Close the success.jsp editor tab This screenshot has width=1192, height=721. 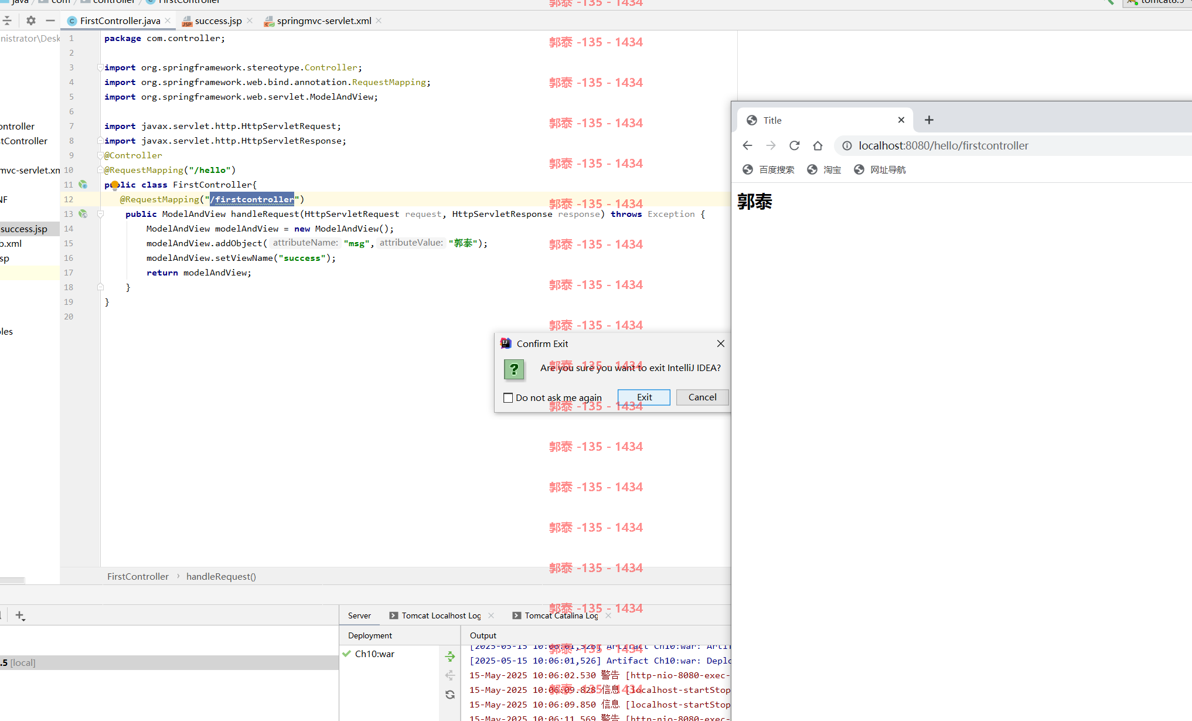(x=250, y=21)
